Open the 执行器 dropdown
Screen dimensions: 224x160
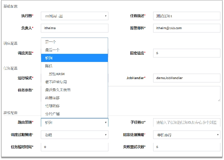(74, 16)
